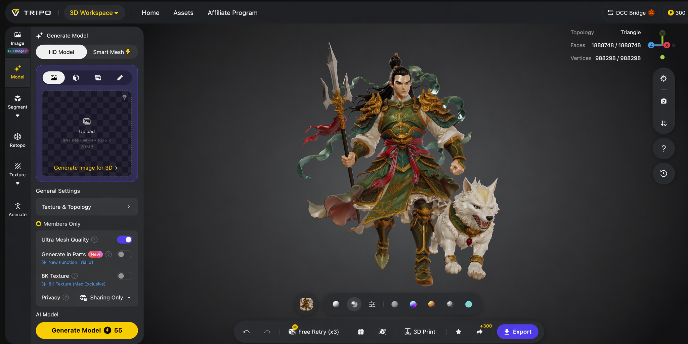The width and height of the screenshot is (688, 344).
Task: Select single image input mode icon
Action: (54, 78)
